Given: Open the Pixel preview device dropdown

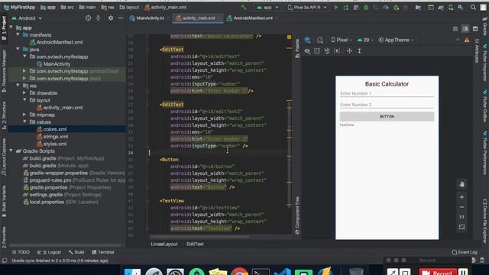Looking at the screenshot, I should click(x=342, y=40).
